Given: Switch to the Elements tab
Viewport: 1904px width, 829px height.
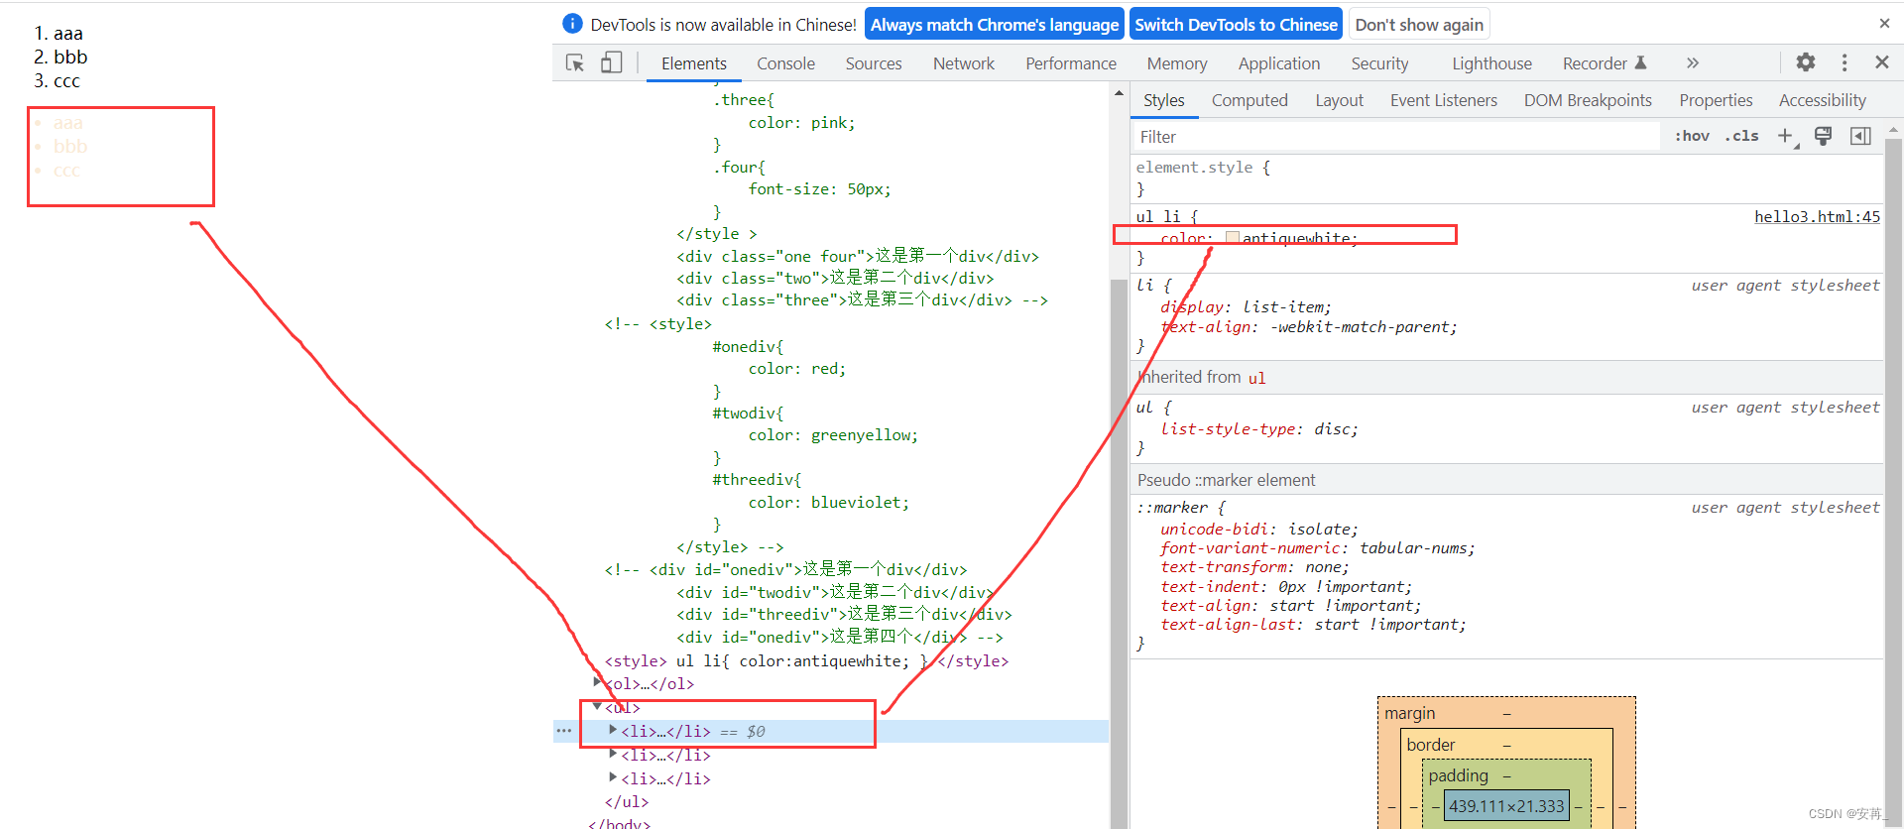Looking at the screenshot, I should pos(694,63).
